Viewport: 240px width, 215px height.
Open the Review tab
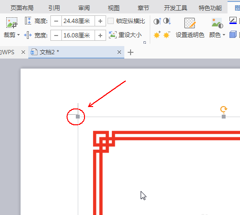[84, 8]
